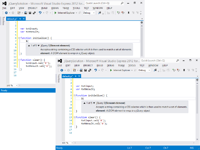Click New Project icon in front window toolbar

[x=74, y=70]
